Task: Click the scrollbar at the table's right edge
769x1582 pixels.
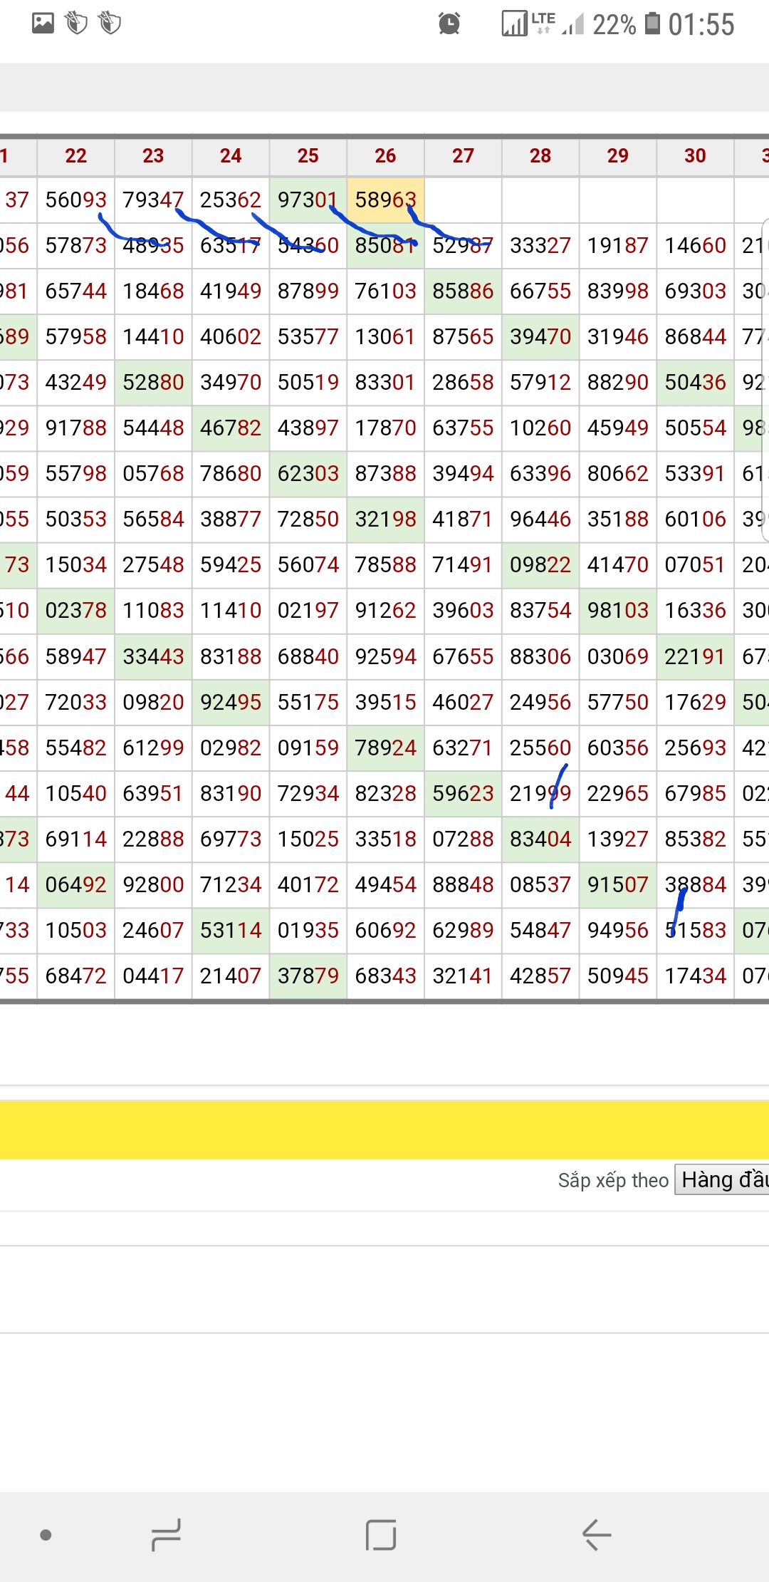Action: pyautogui.click(x=765, y=378)
